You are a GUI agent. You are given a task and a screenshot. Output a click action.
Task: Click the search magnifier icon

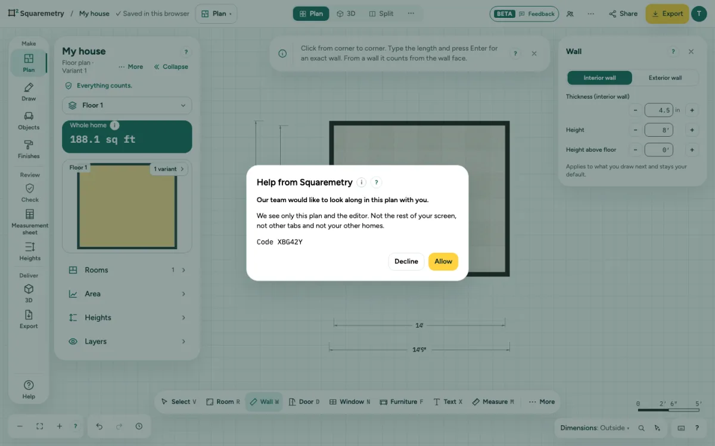642,428
